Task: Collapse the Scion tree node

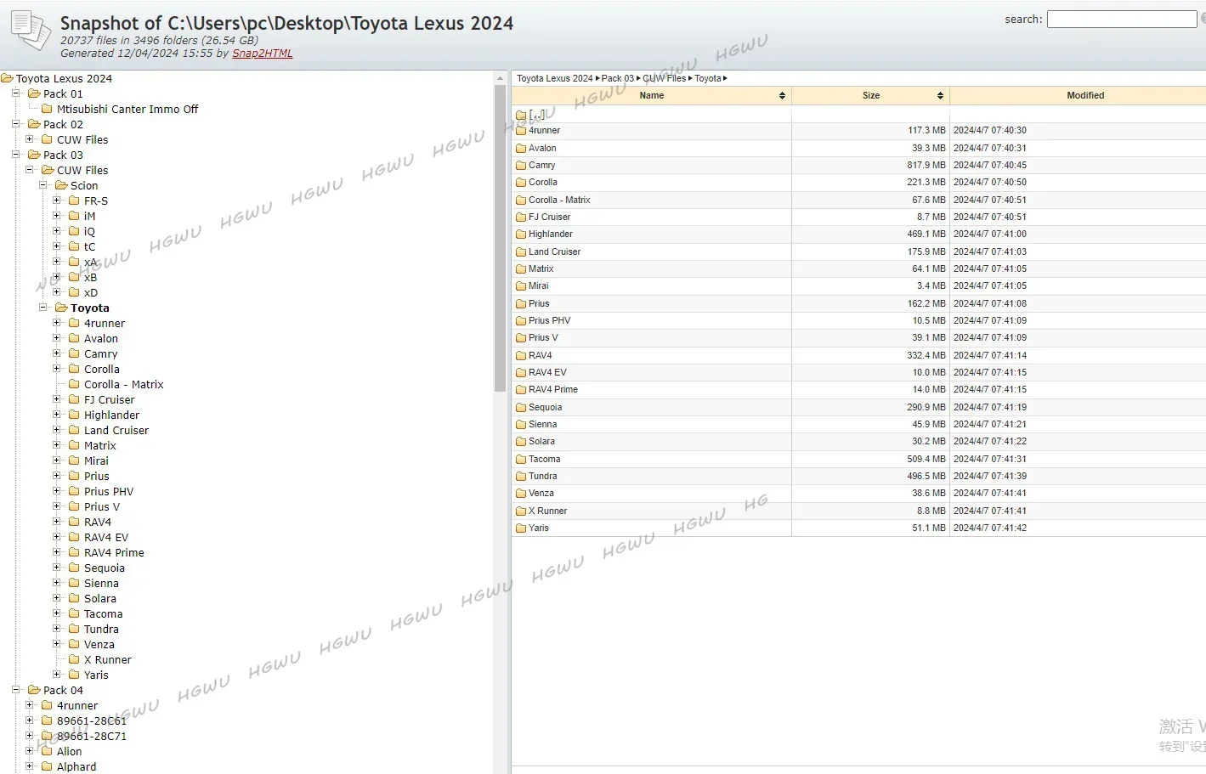Action: (x=42, y=185)
